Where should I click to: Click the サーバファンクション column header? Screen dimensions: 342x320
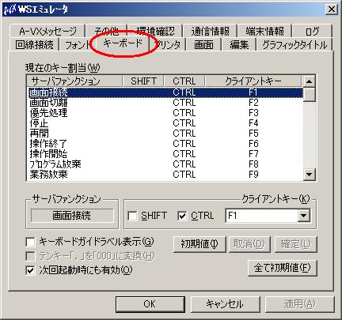point(74,81)
